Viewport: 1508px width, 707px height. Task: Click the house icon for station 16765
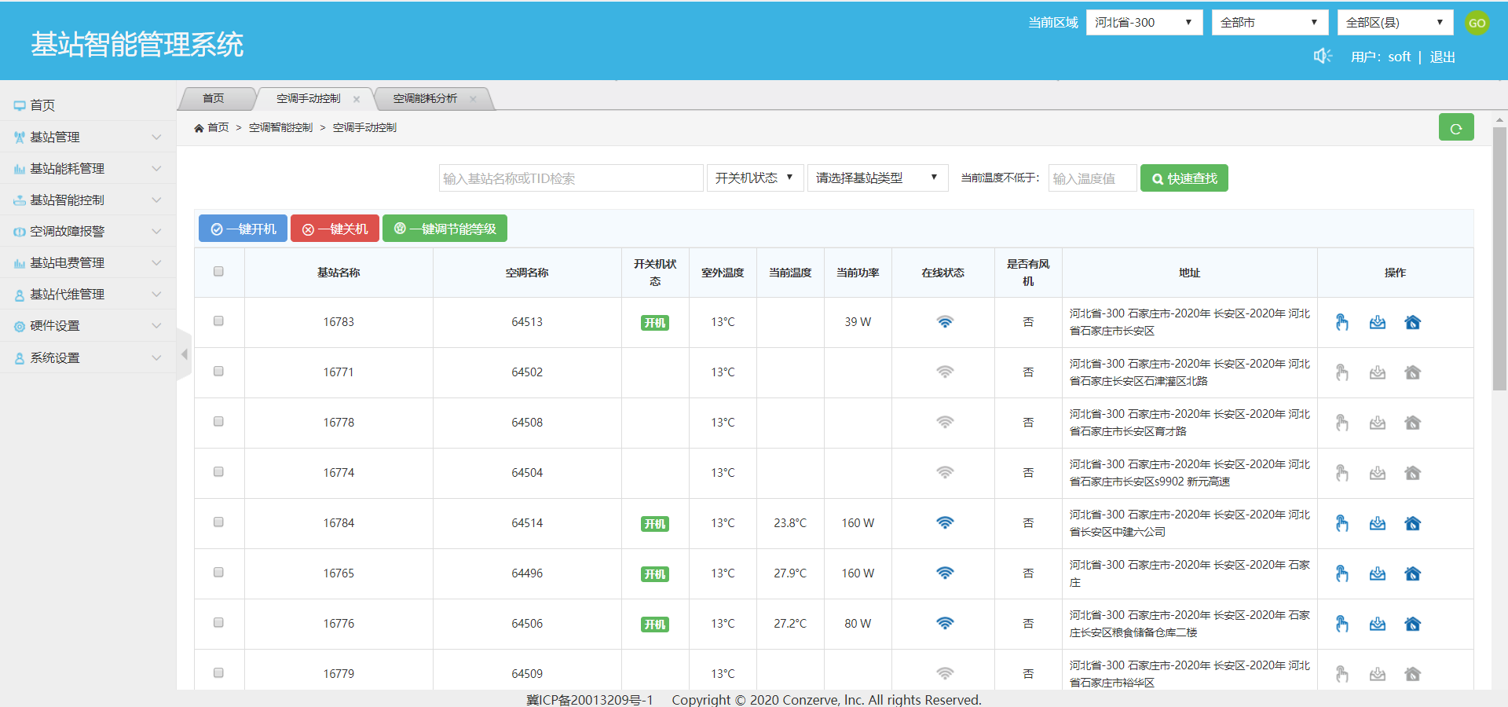pos(1412,573)
